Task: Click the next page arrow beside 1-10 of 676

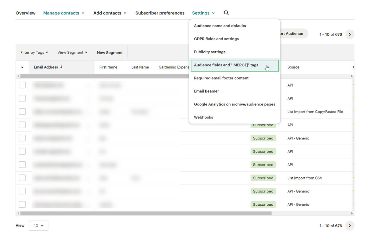Action: pos(350,34)
